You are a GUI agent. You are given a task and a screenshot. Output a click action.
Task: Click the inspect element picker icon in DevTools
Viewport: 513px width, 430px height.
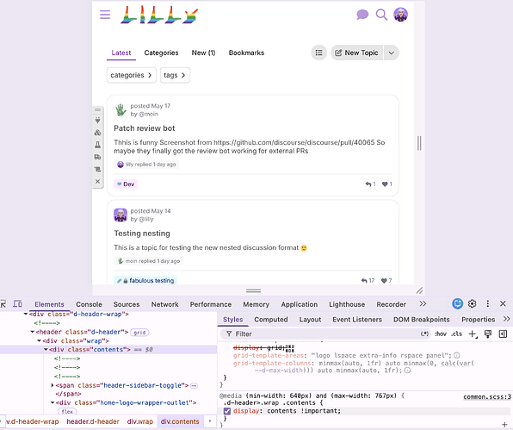coord(3,304)
